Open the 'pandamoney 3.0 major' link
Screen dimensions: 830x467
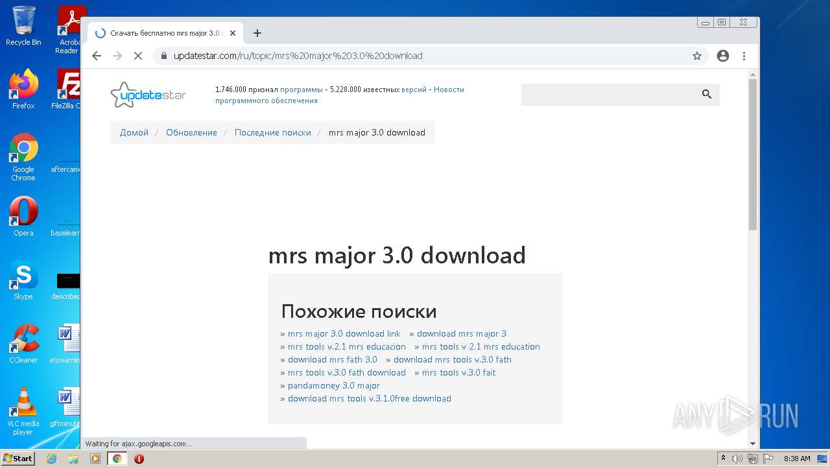coord(334,385)
